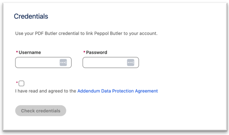The image size is (229, 135).
Task: Accept the Data Protection Agreement via checkbox
Action: click(21, 83)
